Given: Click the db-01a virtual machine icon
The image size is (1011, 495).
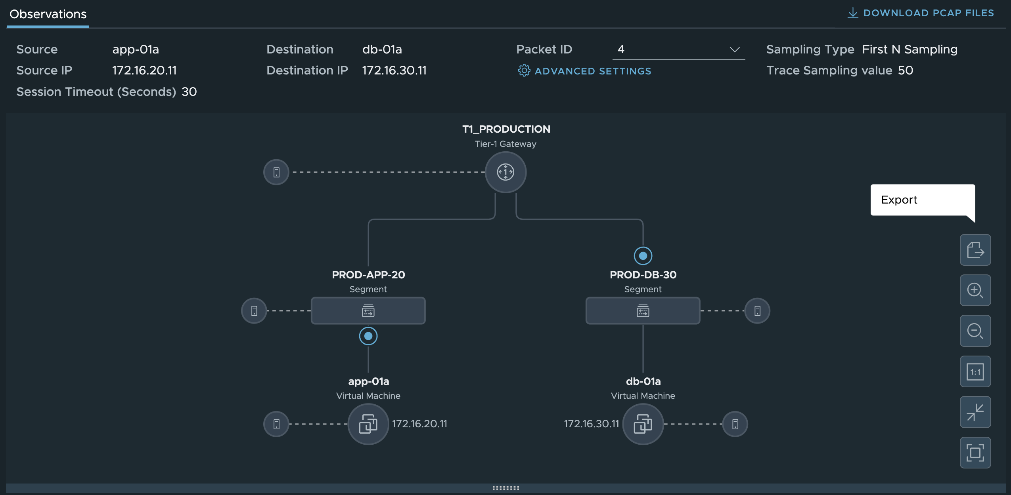Looking at the screenshot, I should [x=643, y=424].
